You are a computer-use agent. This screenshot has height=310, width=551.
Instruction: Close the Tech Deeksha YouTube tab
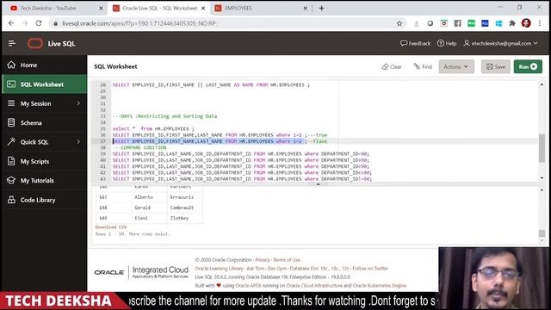click(101, 8)
